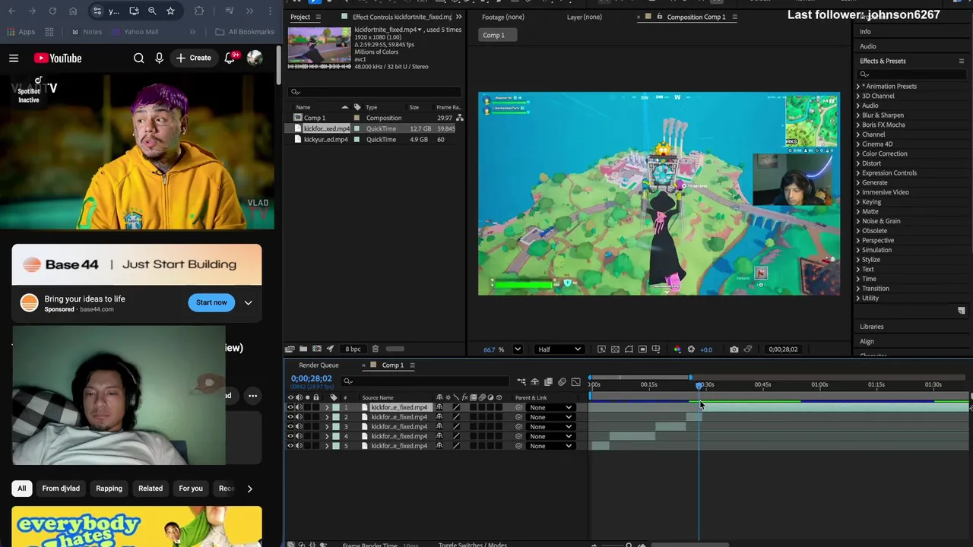The image size is (973, 547).
Task: Select the Project panel tab
Action: click(x=300, y=17)
